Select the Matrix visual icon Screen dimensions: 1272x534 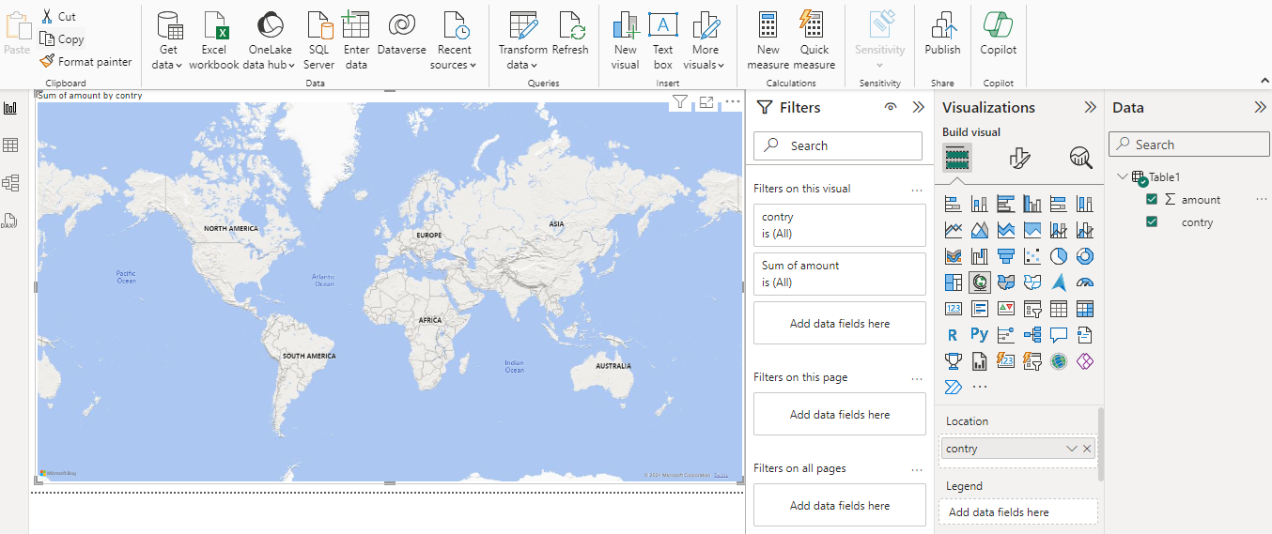(1085, 309)
